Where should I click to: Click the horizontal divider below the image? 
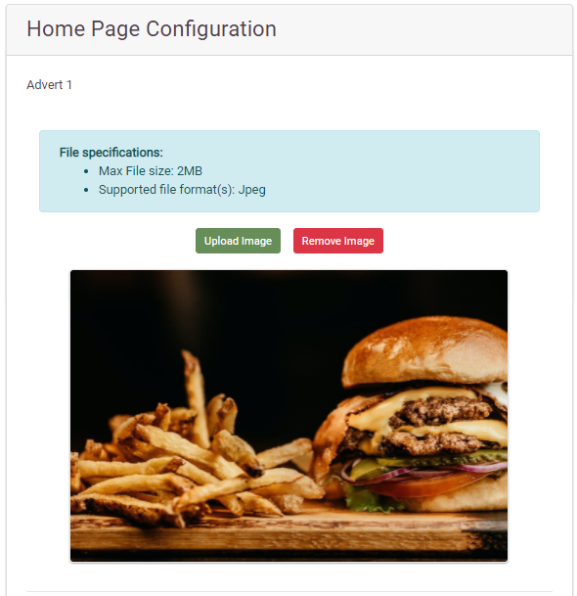pos(288,591)
